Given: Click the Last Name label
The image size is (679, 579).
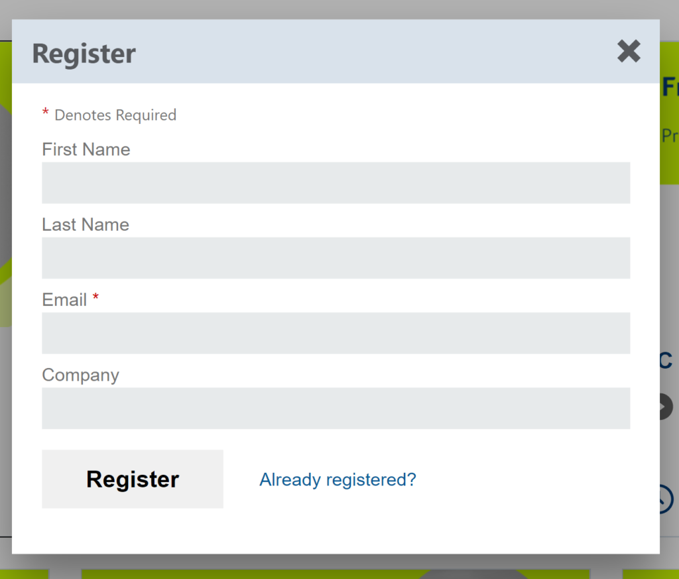Looking at the screenshot, I should [x=85, y=225].
